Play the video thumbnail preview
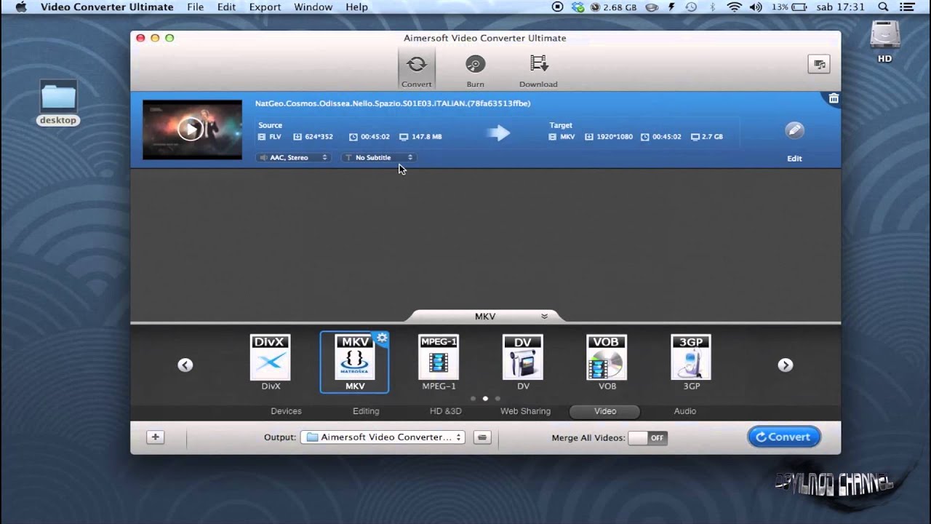 (x=191, y=130)
